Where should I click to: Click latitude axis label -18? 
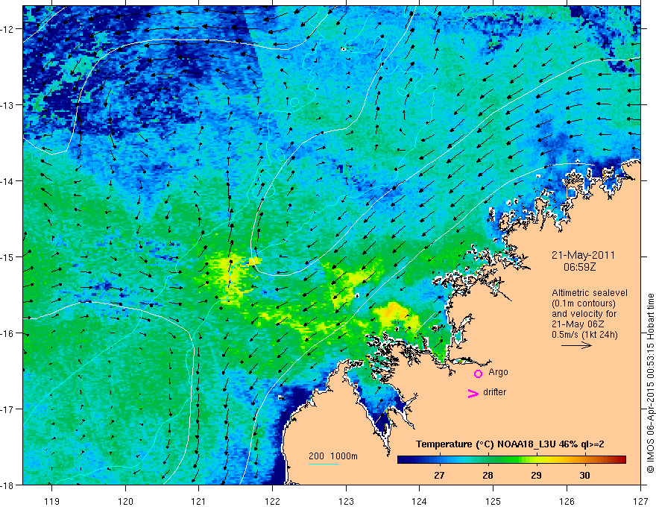click(x=8, y=485)
